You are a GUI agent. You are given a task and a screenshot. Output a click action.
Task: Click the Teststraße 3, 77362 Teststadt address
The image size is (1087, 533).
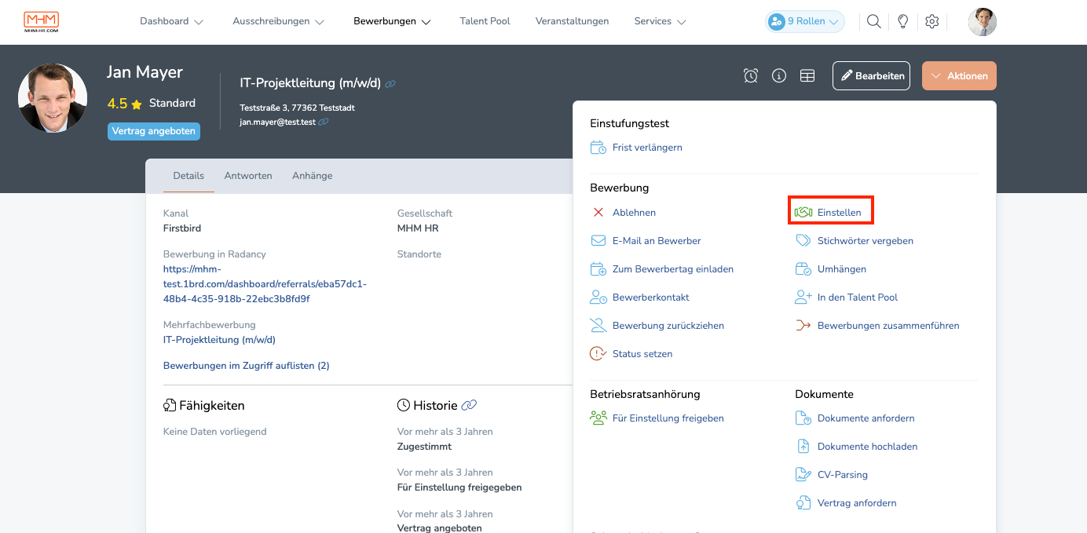click(297, 108)
